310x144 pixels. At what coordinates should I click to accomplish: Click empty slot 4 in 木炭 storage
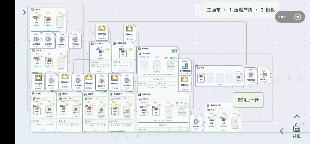click(x=229, y=78)
